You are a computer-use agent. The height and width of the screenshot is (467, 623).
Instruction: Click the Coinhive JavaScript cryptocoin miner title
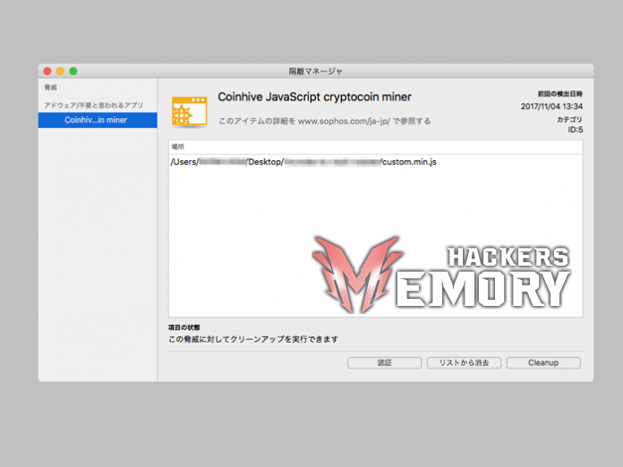(314, 97)
